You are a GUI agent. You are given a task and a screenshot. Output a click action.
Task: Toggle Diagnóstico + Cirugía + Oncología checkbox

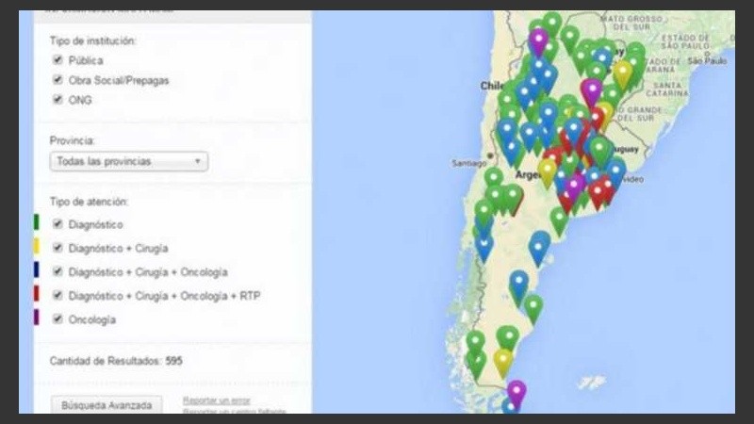click(x=57, y=271)
